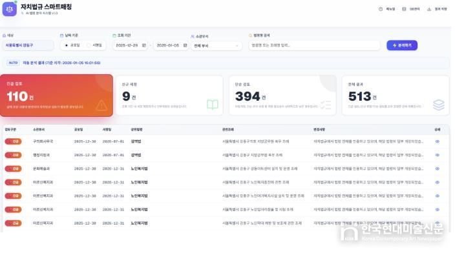Click the 구의회사무국 department cell

click(43, 141)
